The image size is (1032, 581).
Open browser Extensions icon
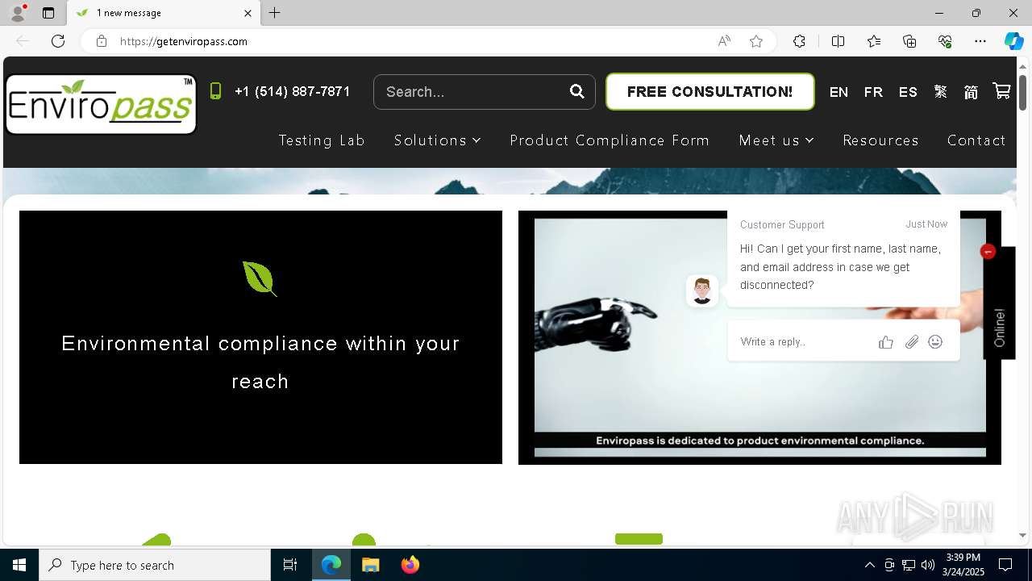click(x=799, y=41)
